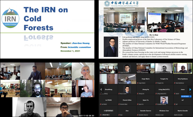Select the Florent Gilles participant tile
Viewport: 193px width, 117px height.
tap(127, 100)
